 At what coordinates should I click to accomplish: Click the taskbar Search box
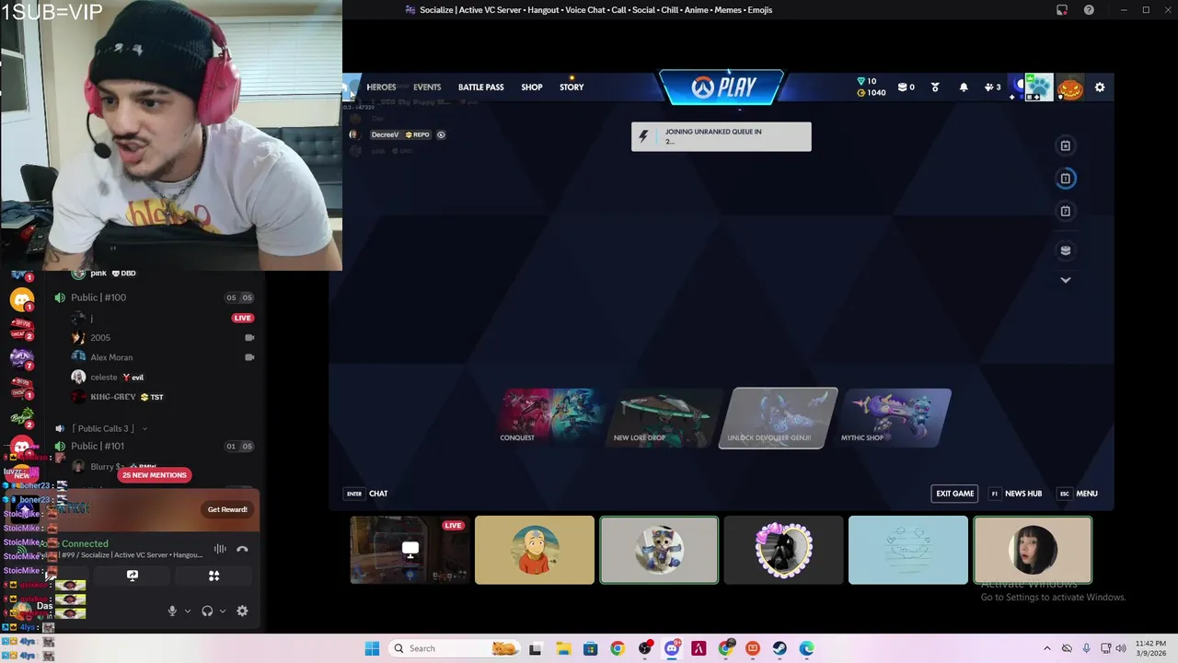click(x=454, y=648)
